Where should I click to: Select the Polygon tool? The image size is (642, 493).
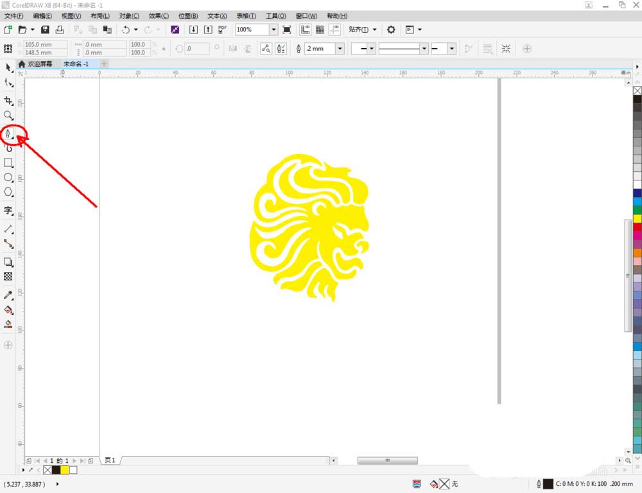pyautogui.click(x=8, y=192)
